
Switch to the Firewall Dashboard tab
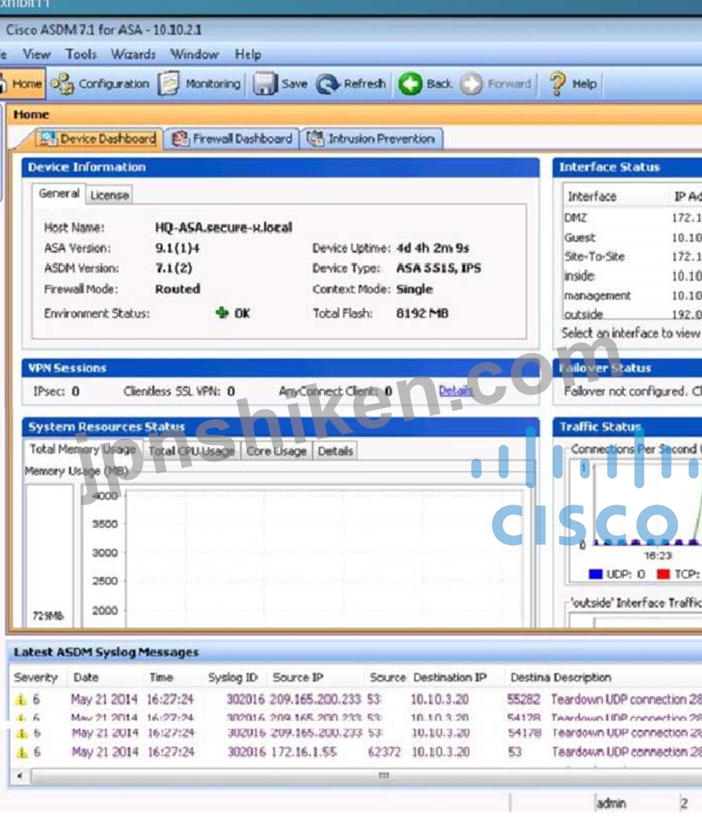(232, 139)
